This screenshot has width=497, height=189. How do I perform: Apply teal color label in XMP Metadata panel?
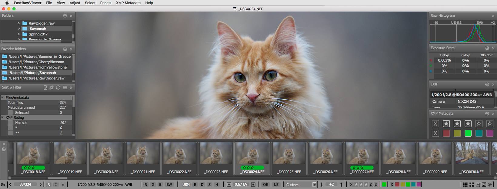[x=479, y=133]
